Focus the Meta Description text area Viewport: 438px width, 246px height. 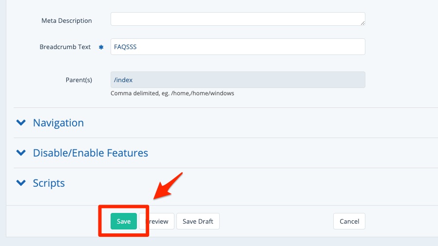(x=237, y=19)
